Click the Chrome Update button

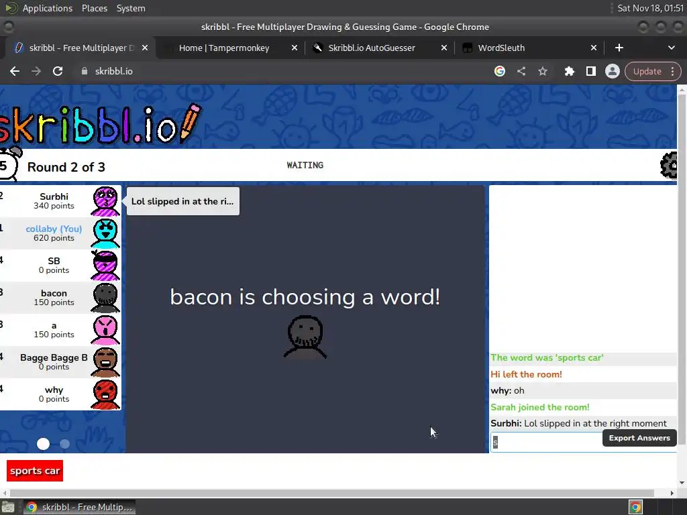[x=647, y=71]
